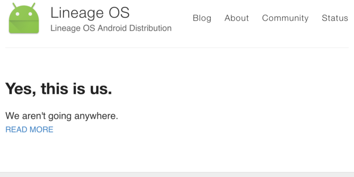The image size is (354, 177).
Task: Open the About page
Action: [x=237, y=18]
